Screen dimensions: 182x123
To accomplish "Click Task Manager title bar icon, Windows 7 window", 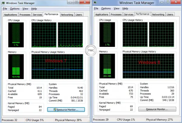I will pos(3,3).
